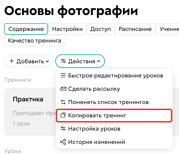This screenshot has width=179, height=154.
Task: Open the Расписание tab
Action: (x=135, y=29)
